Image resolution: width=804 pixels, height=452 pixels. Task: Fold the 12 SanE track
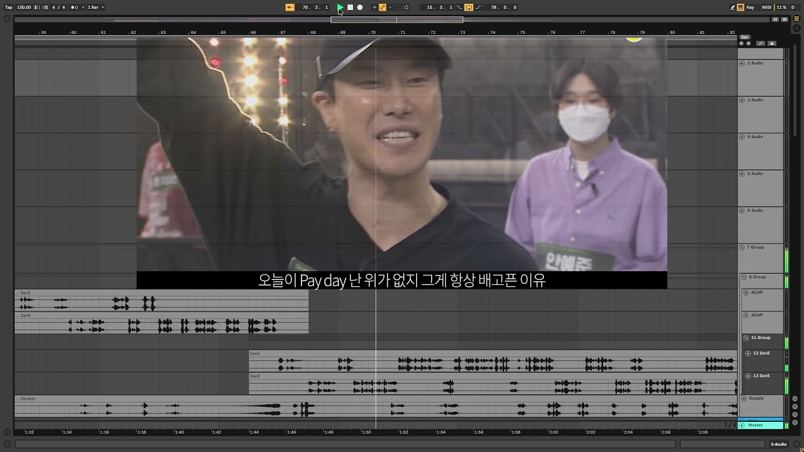748,353
